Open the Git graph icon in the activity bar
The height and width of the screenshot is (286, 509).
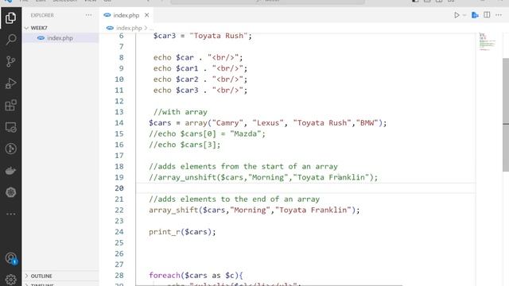coord(10,149)
